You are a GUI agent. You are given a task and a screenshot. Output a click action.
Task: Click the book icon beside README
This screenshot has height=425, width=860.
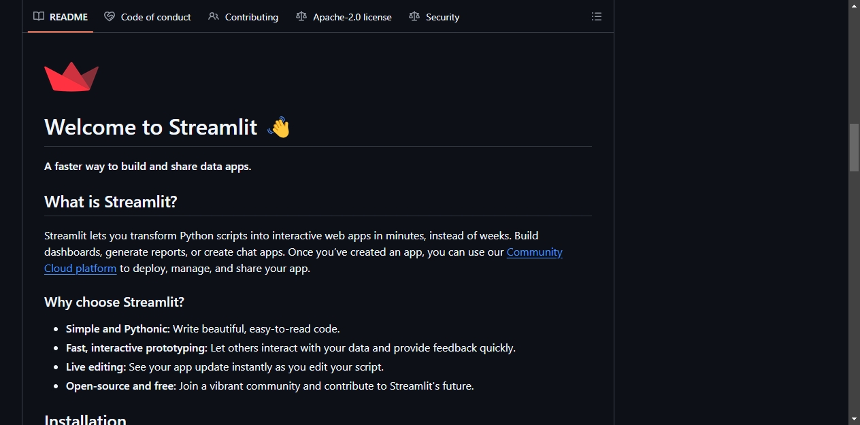pyautogui.click(x=39, y=16)
